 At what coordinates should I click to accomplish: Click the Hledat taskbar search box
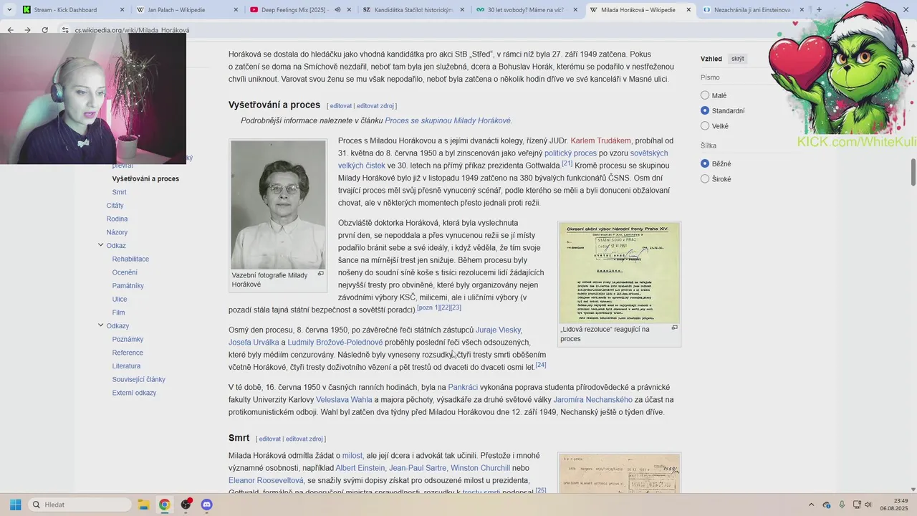pyautogui.click(x=79, y=505)
